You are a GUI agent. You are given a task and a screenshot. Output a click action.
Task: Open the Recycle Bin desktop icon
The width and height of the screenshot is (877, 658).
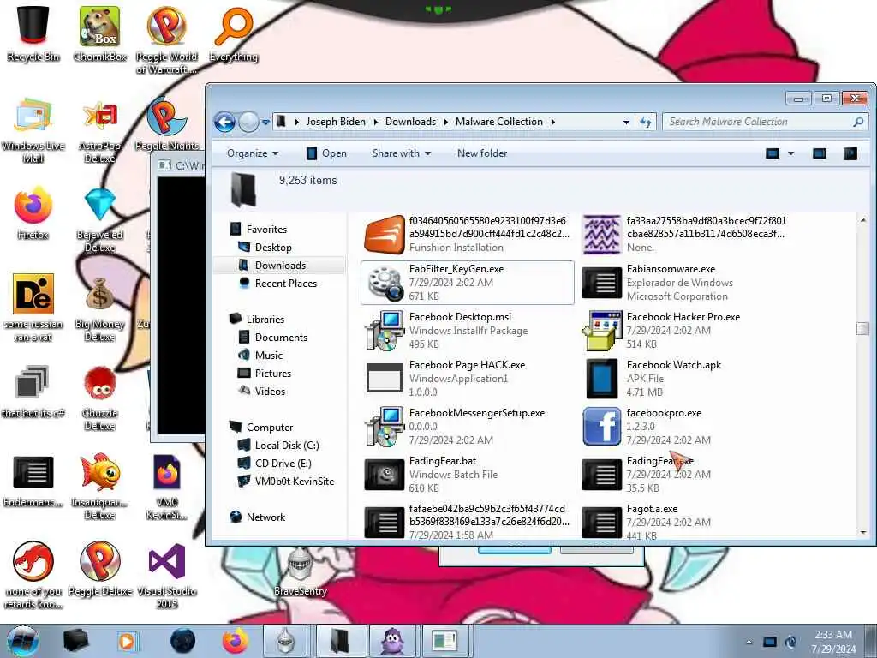33,33
